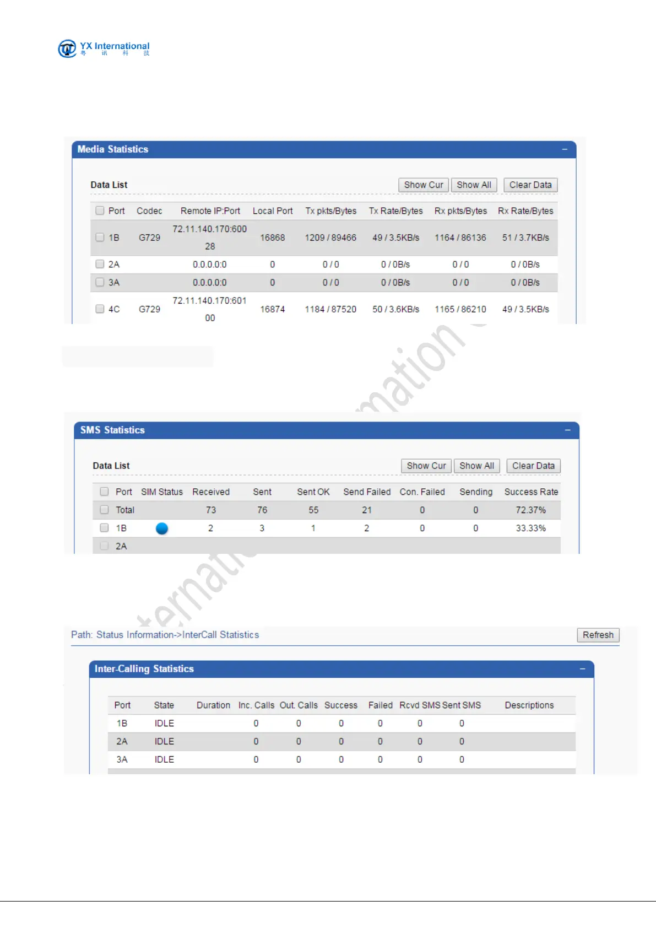Viewport: 656px width, 928px height.
Task: Check port 4C in Media Statistics
Action: pyautogui.click(x=100, y=309)
